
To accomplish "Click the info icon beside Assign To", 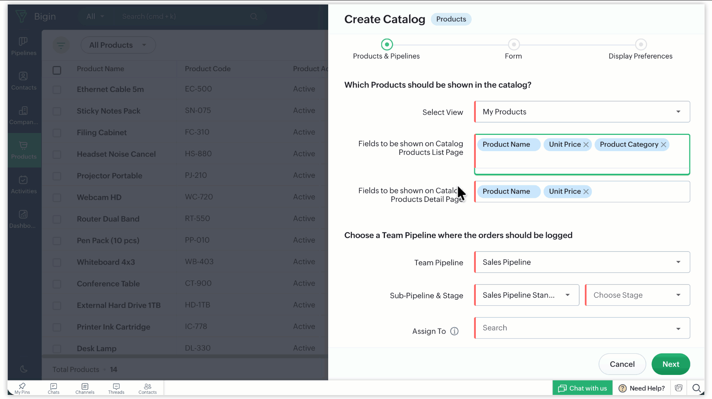I will (454, 331).
